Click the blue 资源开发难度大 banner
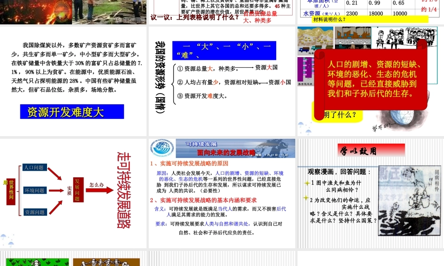Viewport: 444px width, 266px height. click(x=72, y=112)
